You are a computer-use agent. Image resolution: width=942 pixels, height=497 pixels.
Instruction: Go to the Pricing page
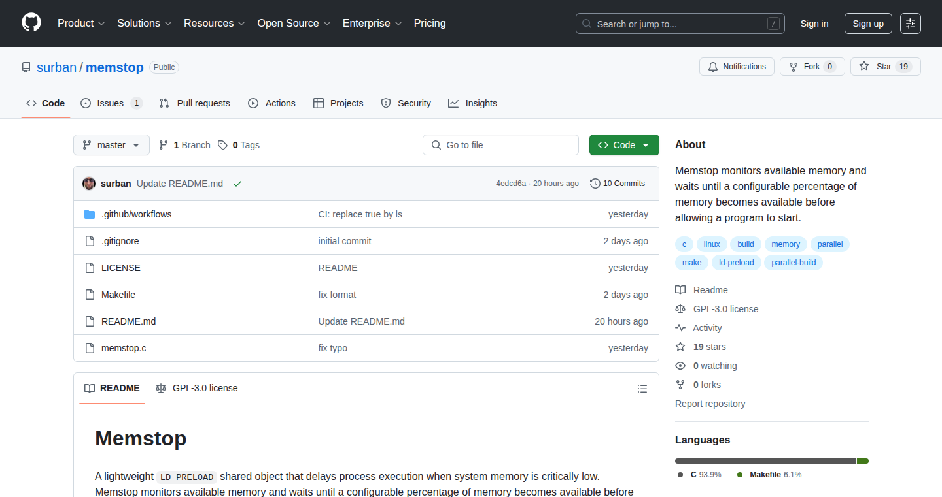click(430, 24)
